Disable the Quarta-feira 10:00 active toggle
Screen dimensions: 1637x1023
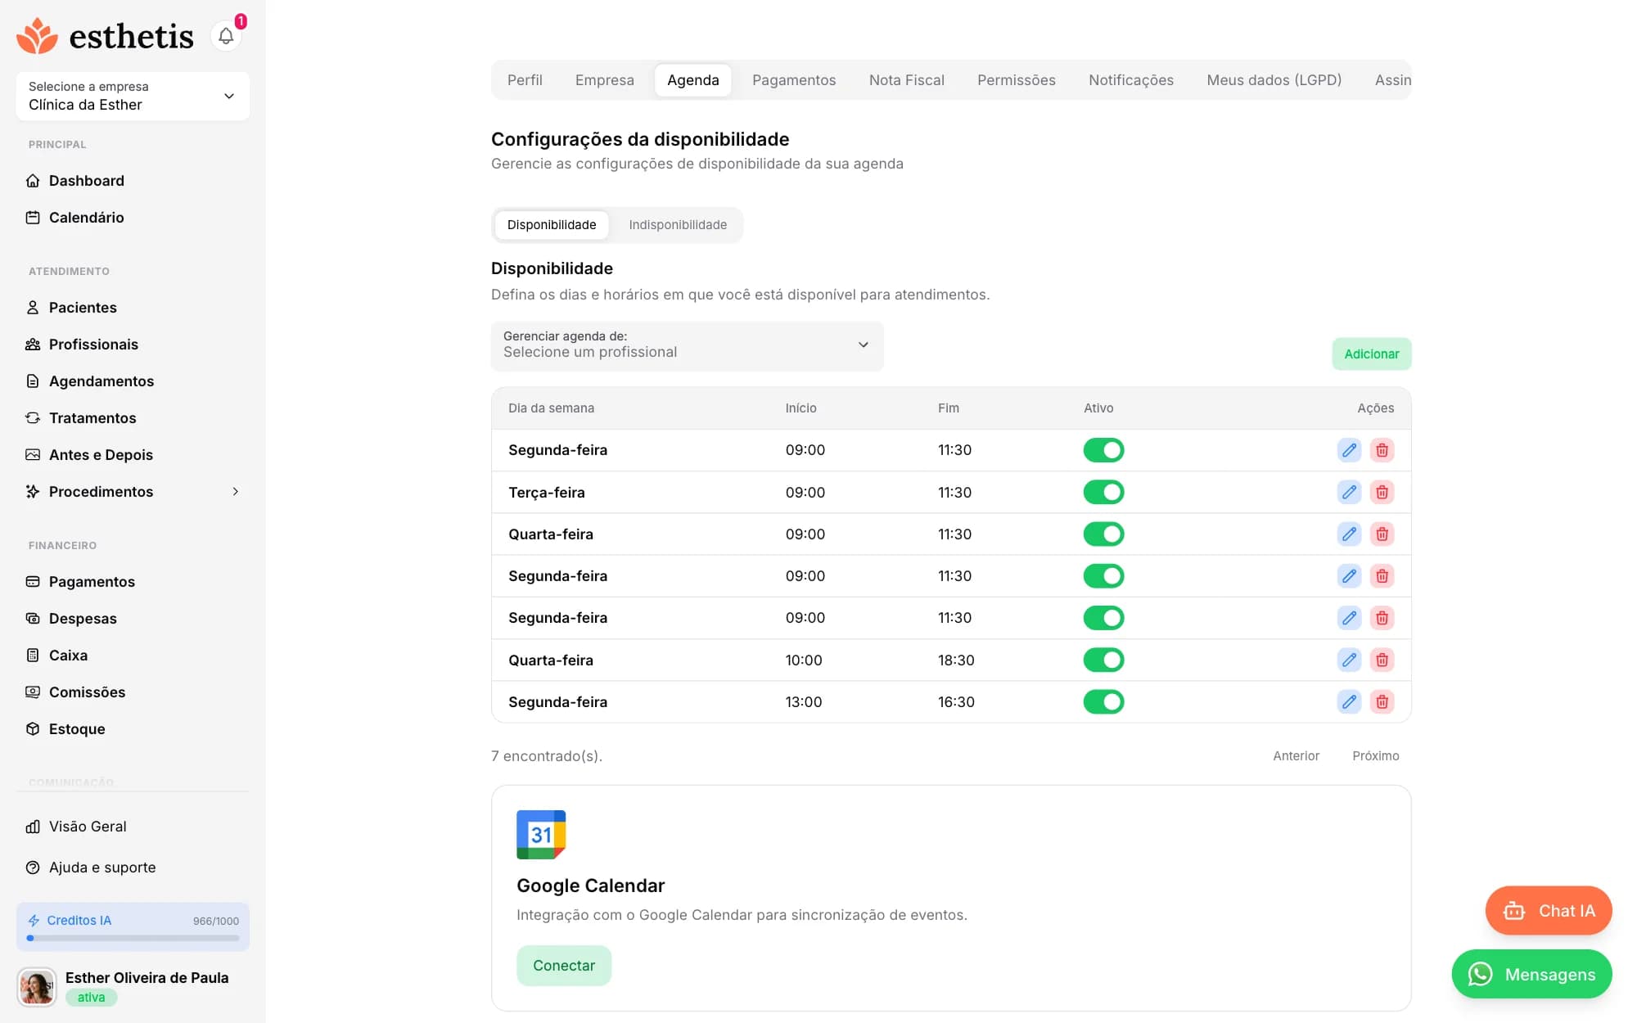[1103, 660]
